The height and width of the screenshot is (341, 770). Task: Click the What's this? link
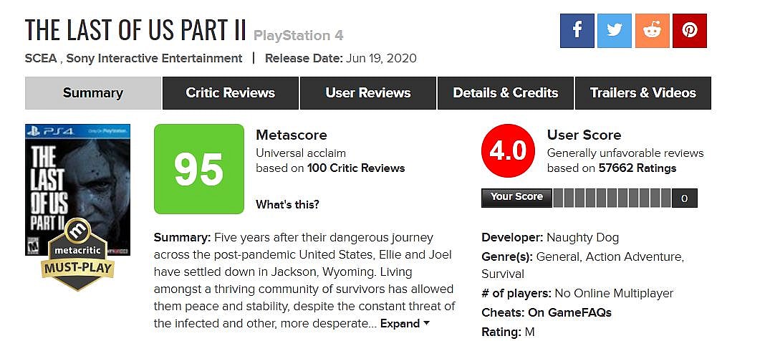coord(287,204)
